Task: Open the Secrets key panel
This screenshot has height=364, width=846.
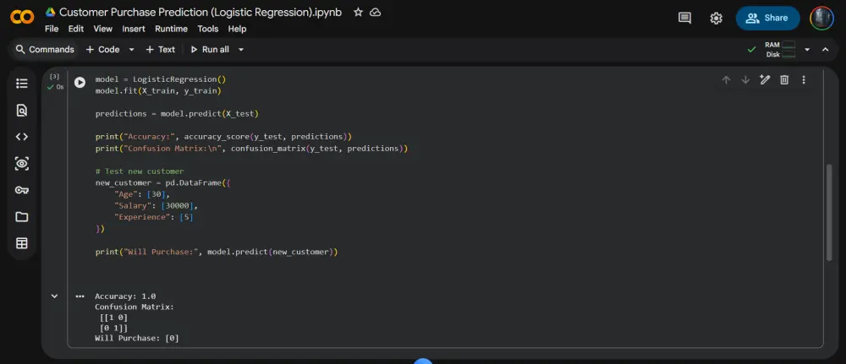Action: coord(22,190)
